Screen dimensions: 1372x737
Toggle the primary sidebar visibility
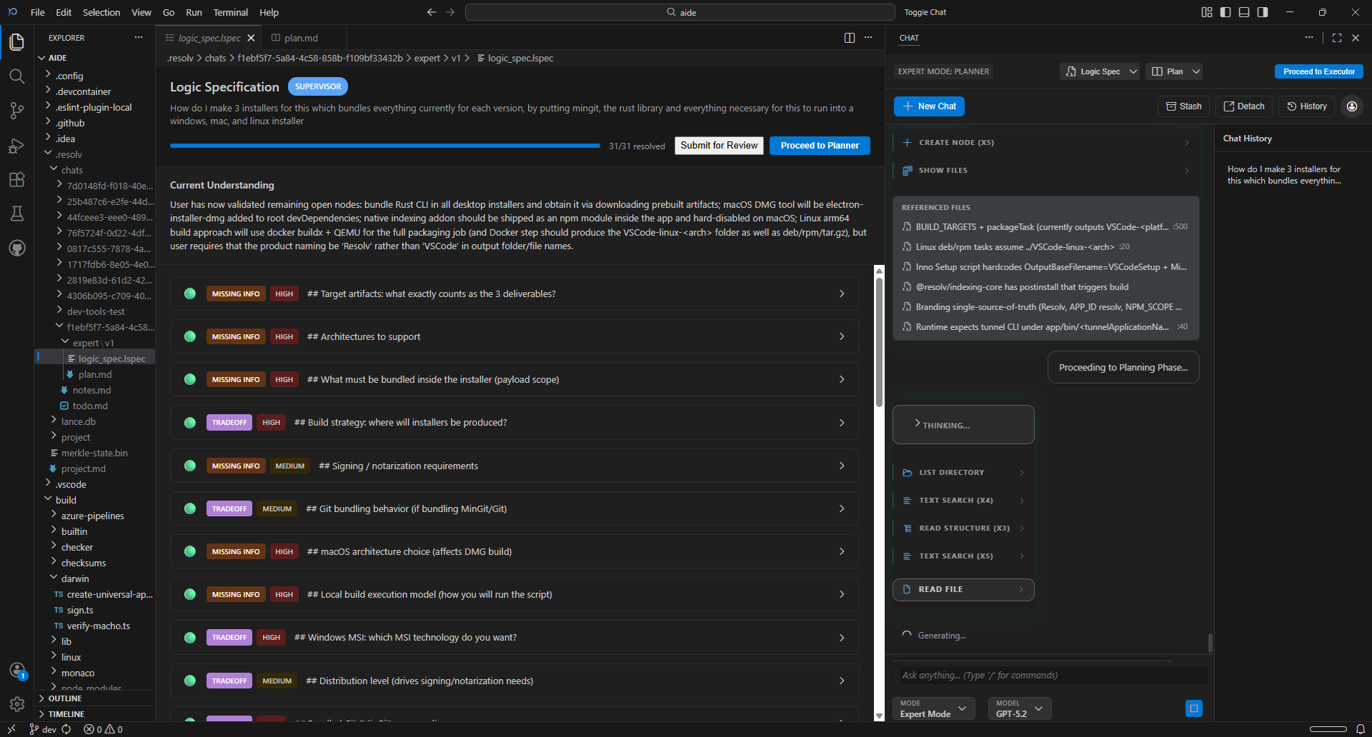1225,12
